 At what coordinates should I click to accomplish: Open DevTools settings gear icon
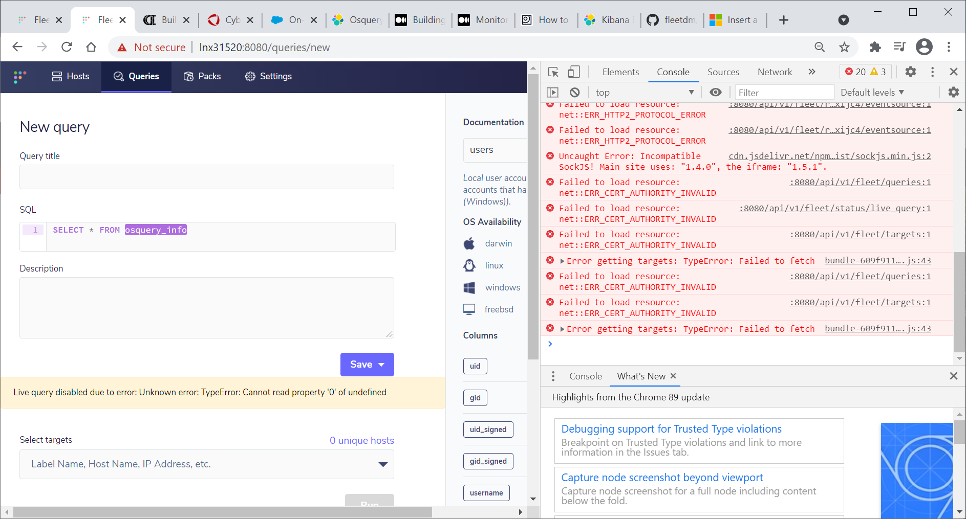coord(910,72)
